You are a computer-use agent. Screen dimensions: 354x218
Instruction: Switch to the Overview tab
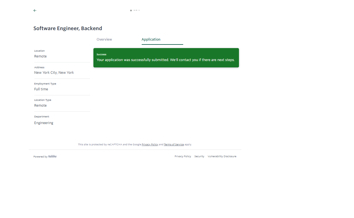click(x=104, y=40)
